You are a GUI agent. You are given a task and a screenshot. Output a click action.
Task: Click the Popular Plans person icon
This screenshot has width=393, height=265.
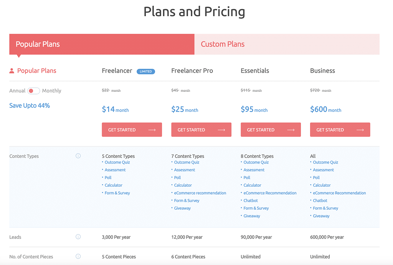[x=12, y=71]
